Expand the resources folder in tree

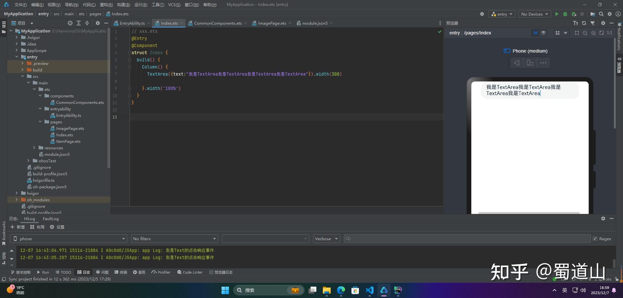tap(34, 148)
